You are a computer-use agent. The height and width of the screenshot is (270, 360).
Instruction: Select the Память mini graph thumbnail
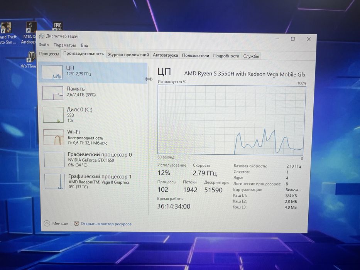tap(52, 93)
